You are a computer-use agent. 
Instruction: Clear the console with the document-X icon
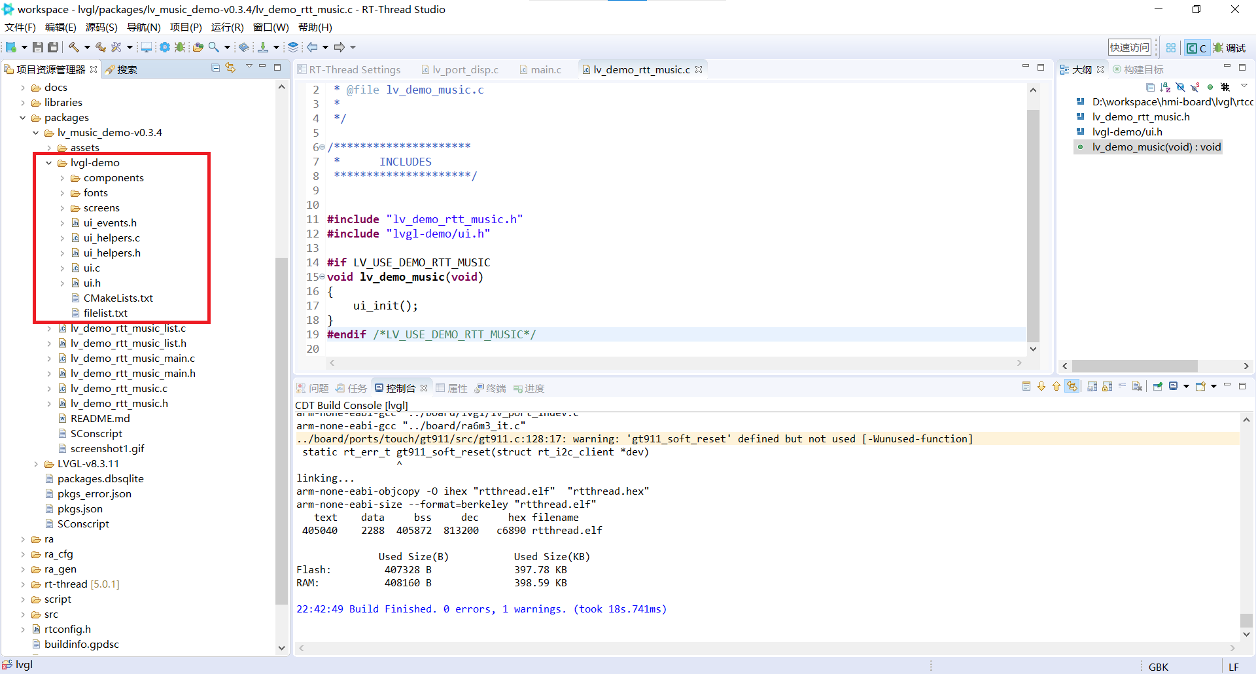click(x=1138, y=387)
